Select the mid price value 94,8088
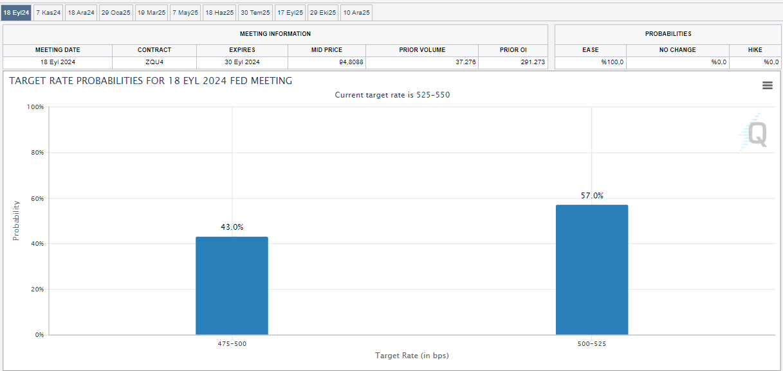The image size is (783, 371). click(x=327, y=62)
